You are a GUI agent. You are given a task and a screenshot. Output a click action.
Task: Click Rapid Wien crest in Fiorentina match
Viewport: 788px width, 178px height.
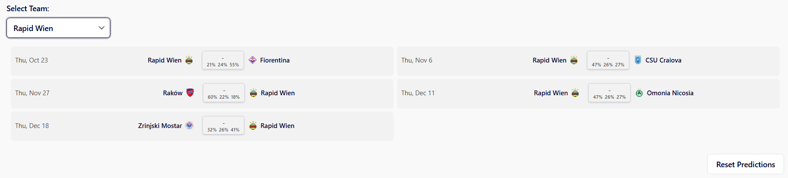[x=189, y=60]
